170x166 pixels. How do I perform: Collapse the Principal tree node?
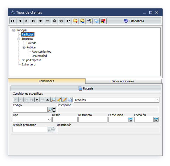(x=14, y=30)
